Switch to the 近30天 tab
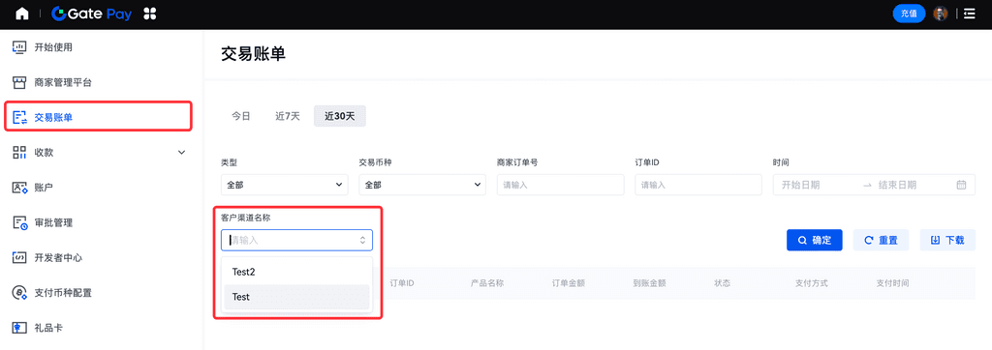 click(340, 116)
